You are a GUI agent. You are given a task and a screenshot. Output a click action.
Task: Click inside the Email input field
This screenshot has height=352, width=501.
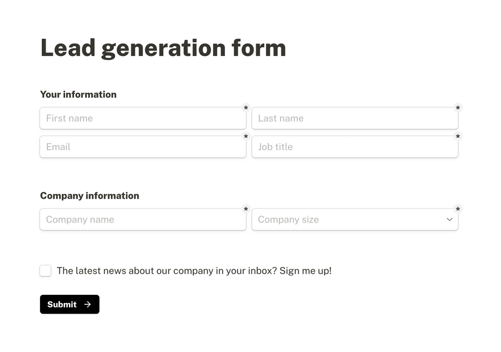143,147
